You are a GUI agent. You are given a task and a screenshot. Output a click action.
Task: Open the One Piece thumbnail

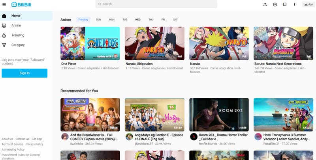90,43
